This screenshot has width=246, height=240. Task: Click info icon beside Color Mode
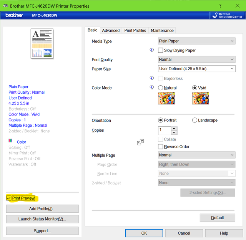point(152,87)
